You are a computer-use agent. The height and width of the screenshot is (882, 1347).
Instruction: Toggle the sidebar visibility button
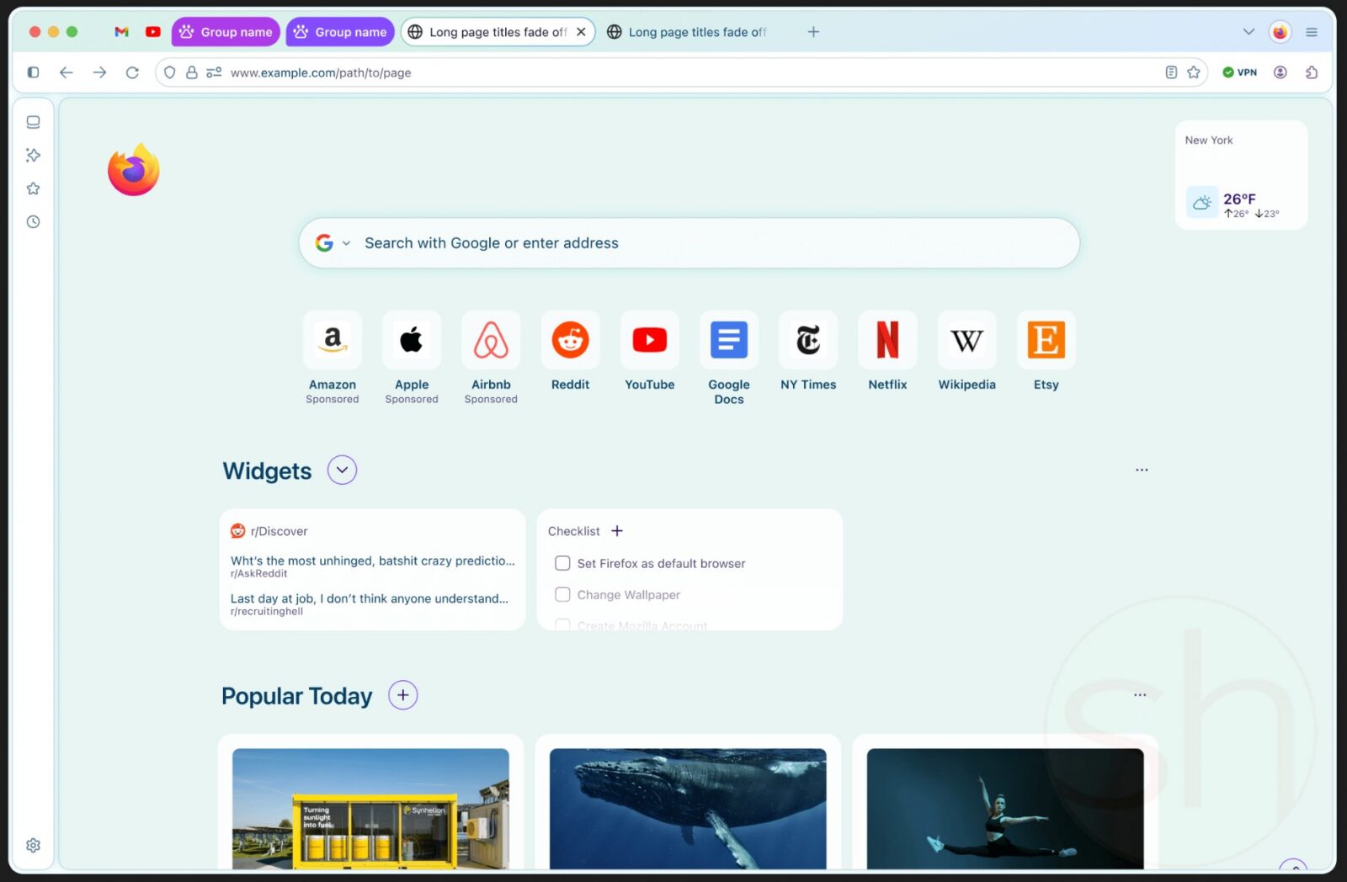coord(33,72)
